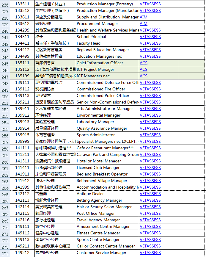Screen dimensions: 206x257
Task: Select row header 264
Action: coord(5,187)
